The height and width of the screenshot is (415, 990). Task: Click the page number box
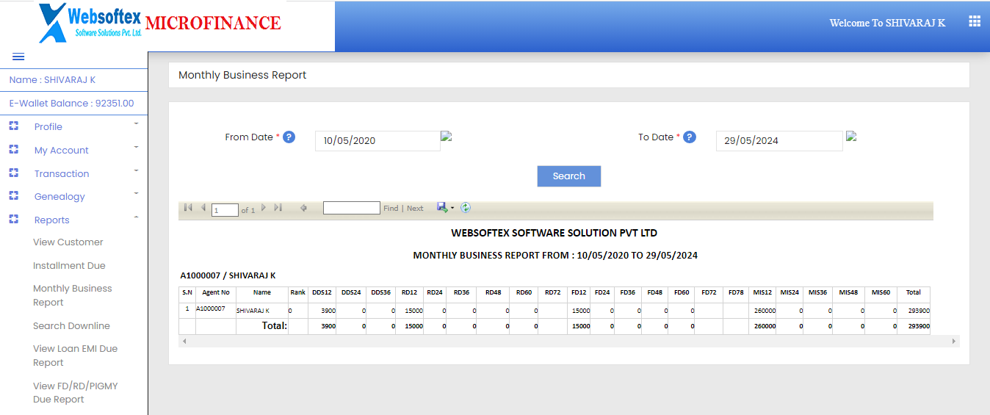[225, 210]
